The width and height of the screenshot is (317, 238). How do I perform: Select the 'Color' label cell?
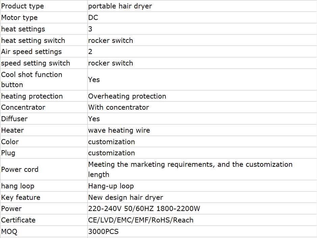(x=10, y=142)
